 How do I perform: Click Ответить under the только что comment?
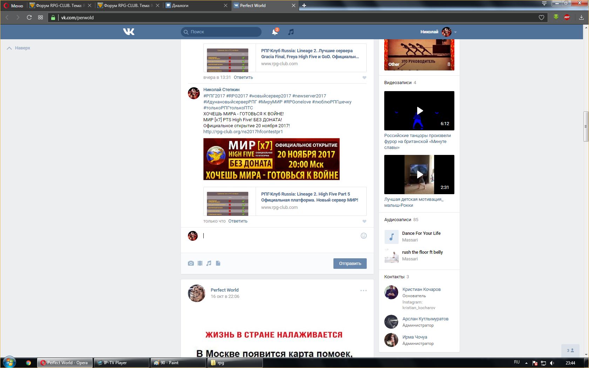[238, 221]
